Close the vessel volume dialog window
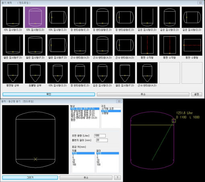The height and width of the screenshot is (182, 205). 201,2
